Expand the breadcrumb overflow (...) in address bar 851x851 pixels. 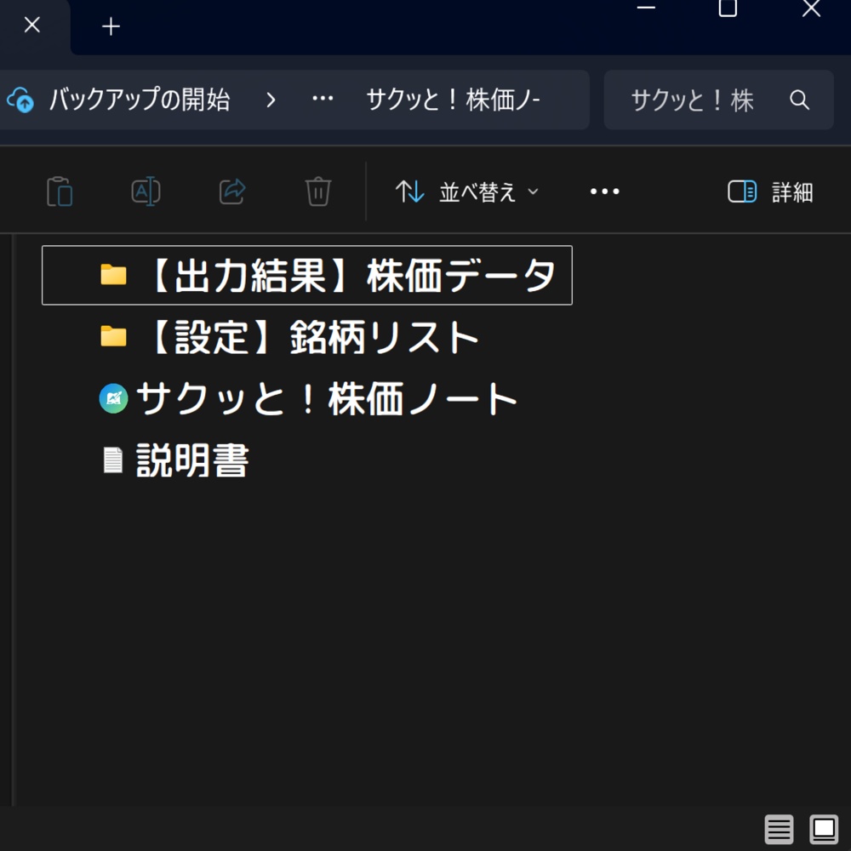322,100
